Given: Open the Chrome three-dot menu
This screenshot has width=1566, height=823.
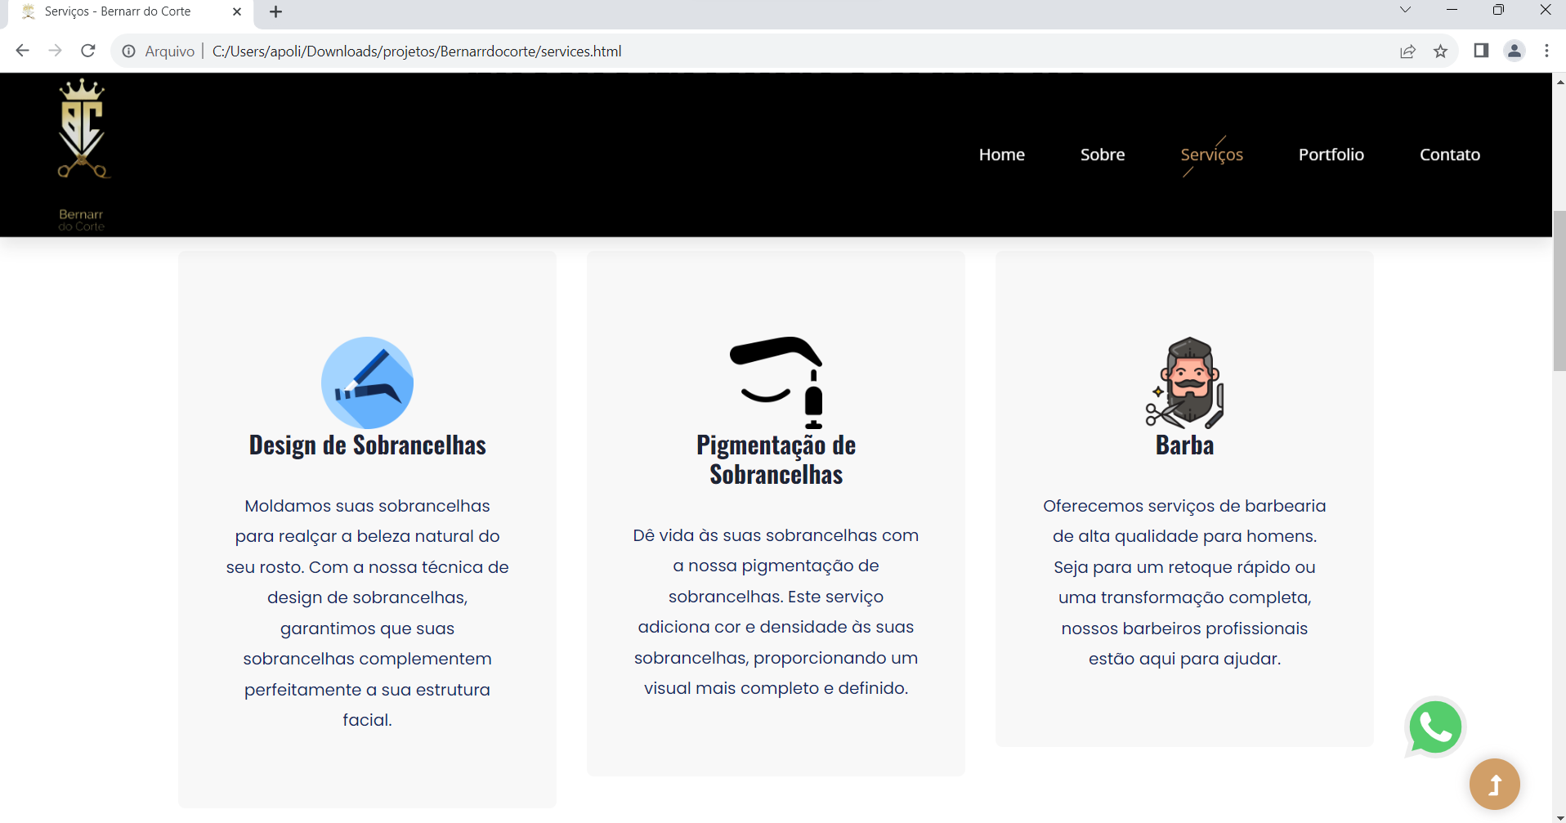Looking at the screenshot, I should coord(1546,51).
